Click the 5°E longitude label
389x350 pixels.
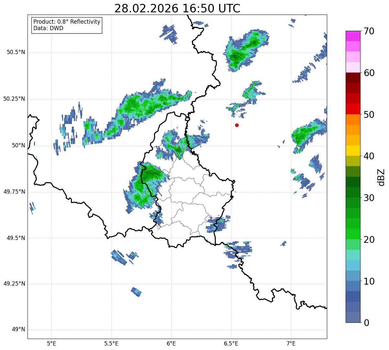(x=51, y=343)
